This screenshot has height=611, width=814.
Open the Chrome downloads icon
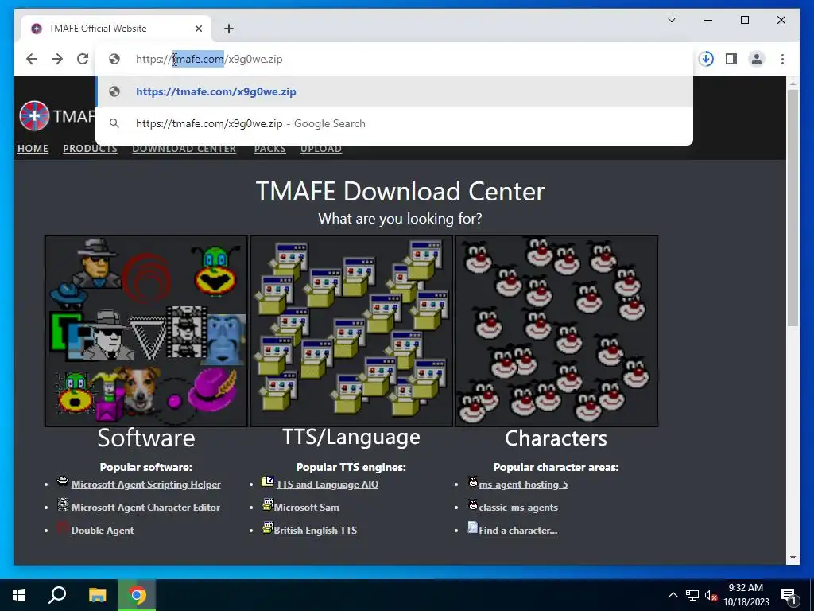click(x=706, y=59)
